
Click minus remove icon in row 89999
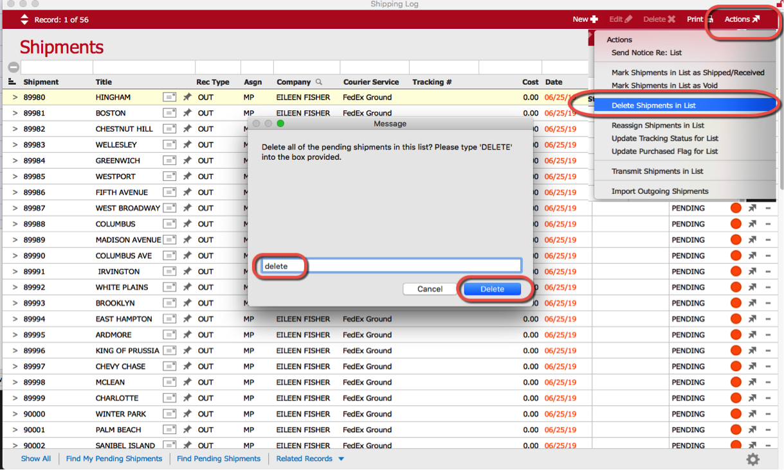coord(768,398)
